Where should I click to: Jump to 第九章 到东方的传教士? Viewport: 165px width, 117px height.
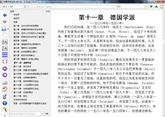tap(24, 55)
